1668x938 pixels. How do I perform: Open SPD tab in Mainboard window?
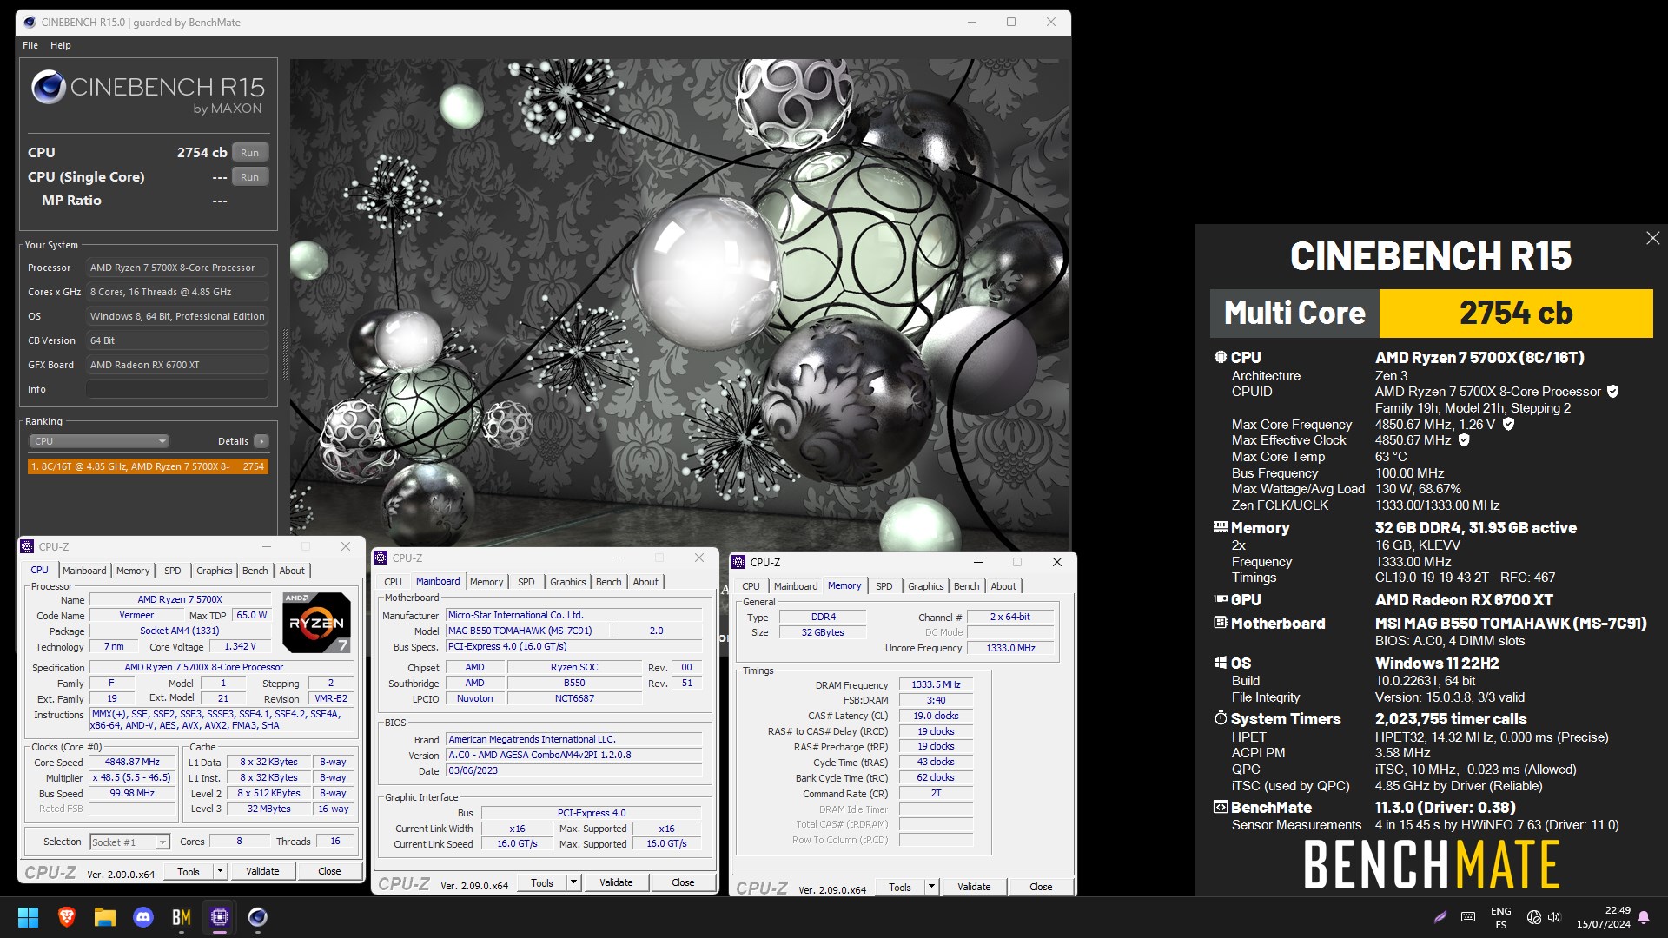point(526,582)
